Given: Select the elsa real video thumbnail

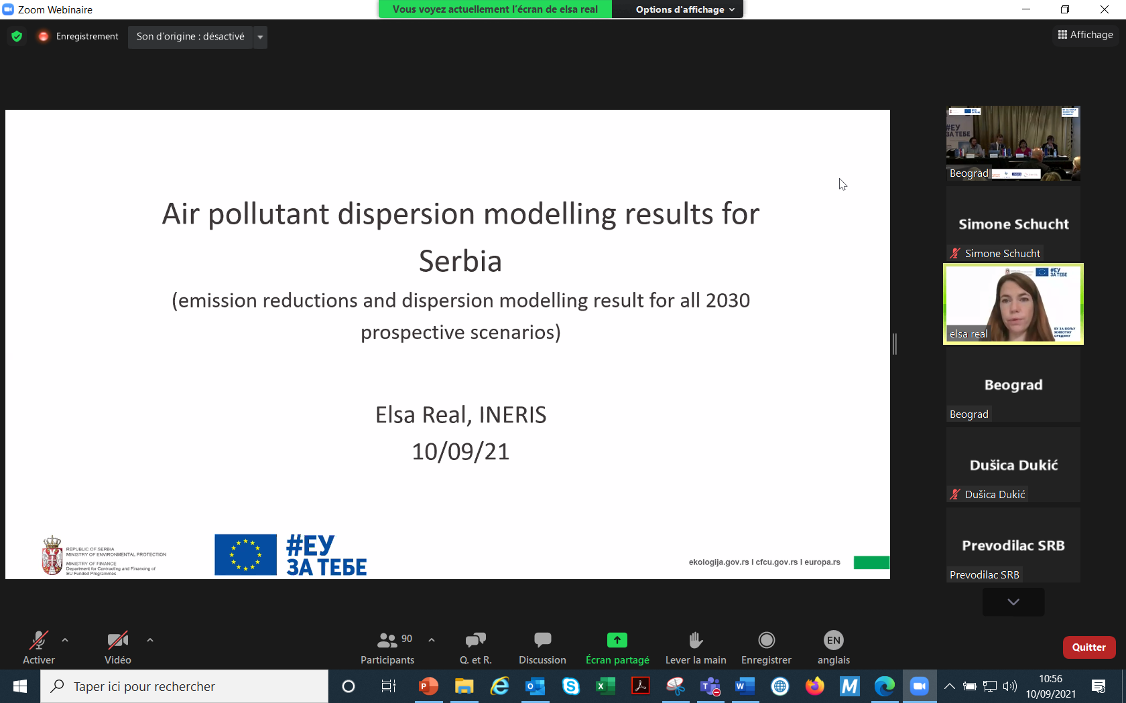Looking at the screenshot, I should pyautogui.click(x=1013, y=304).
